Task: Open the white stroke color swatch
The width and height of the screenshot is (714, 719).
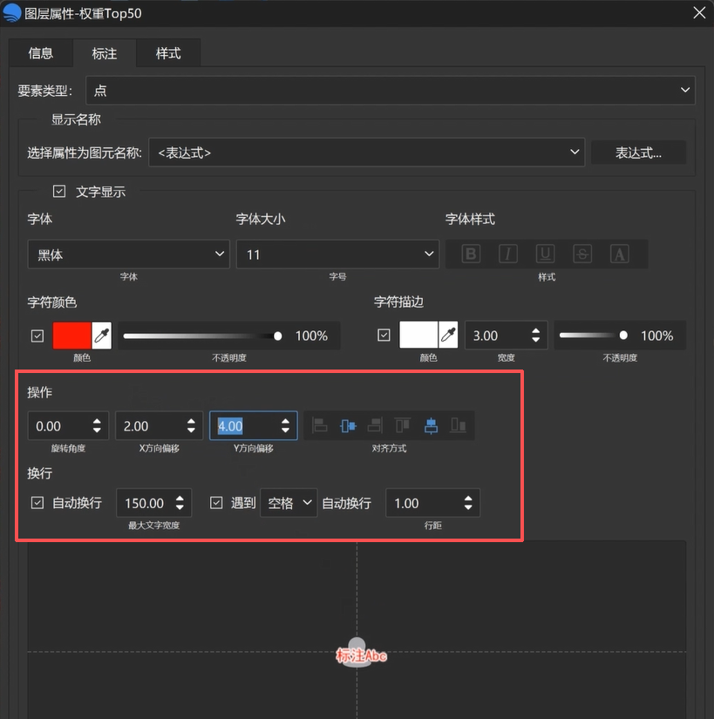Action: pos(418,336)
